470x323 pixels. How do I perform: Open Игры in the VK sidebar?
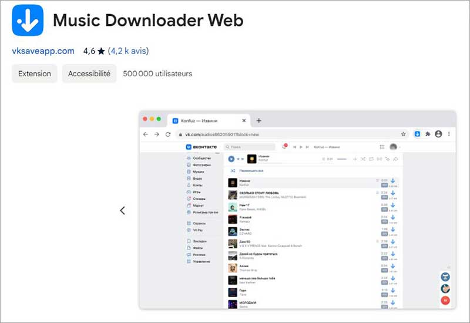pyautogui.click(x=194, y=192)
